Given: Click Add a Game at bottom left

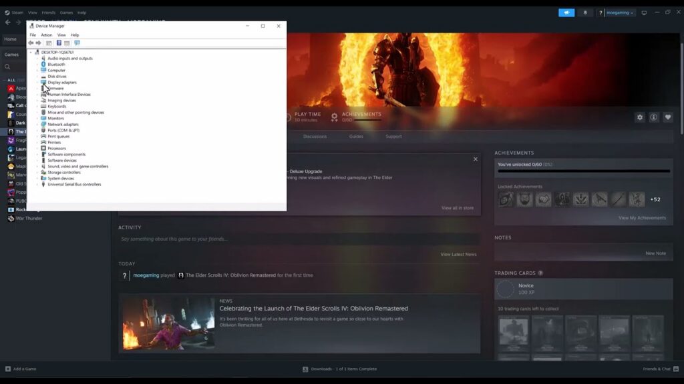Looking at the screenshot, I should coord(21,369).
